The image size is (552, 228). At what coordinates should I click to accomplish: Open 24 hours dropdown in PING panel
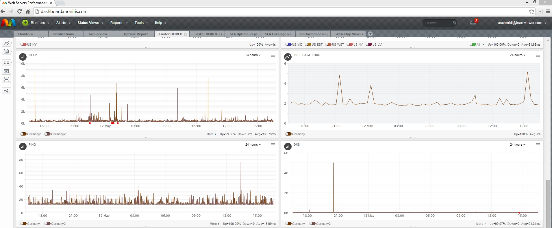(253, 145)
